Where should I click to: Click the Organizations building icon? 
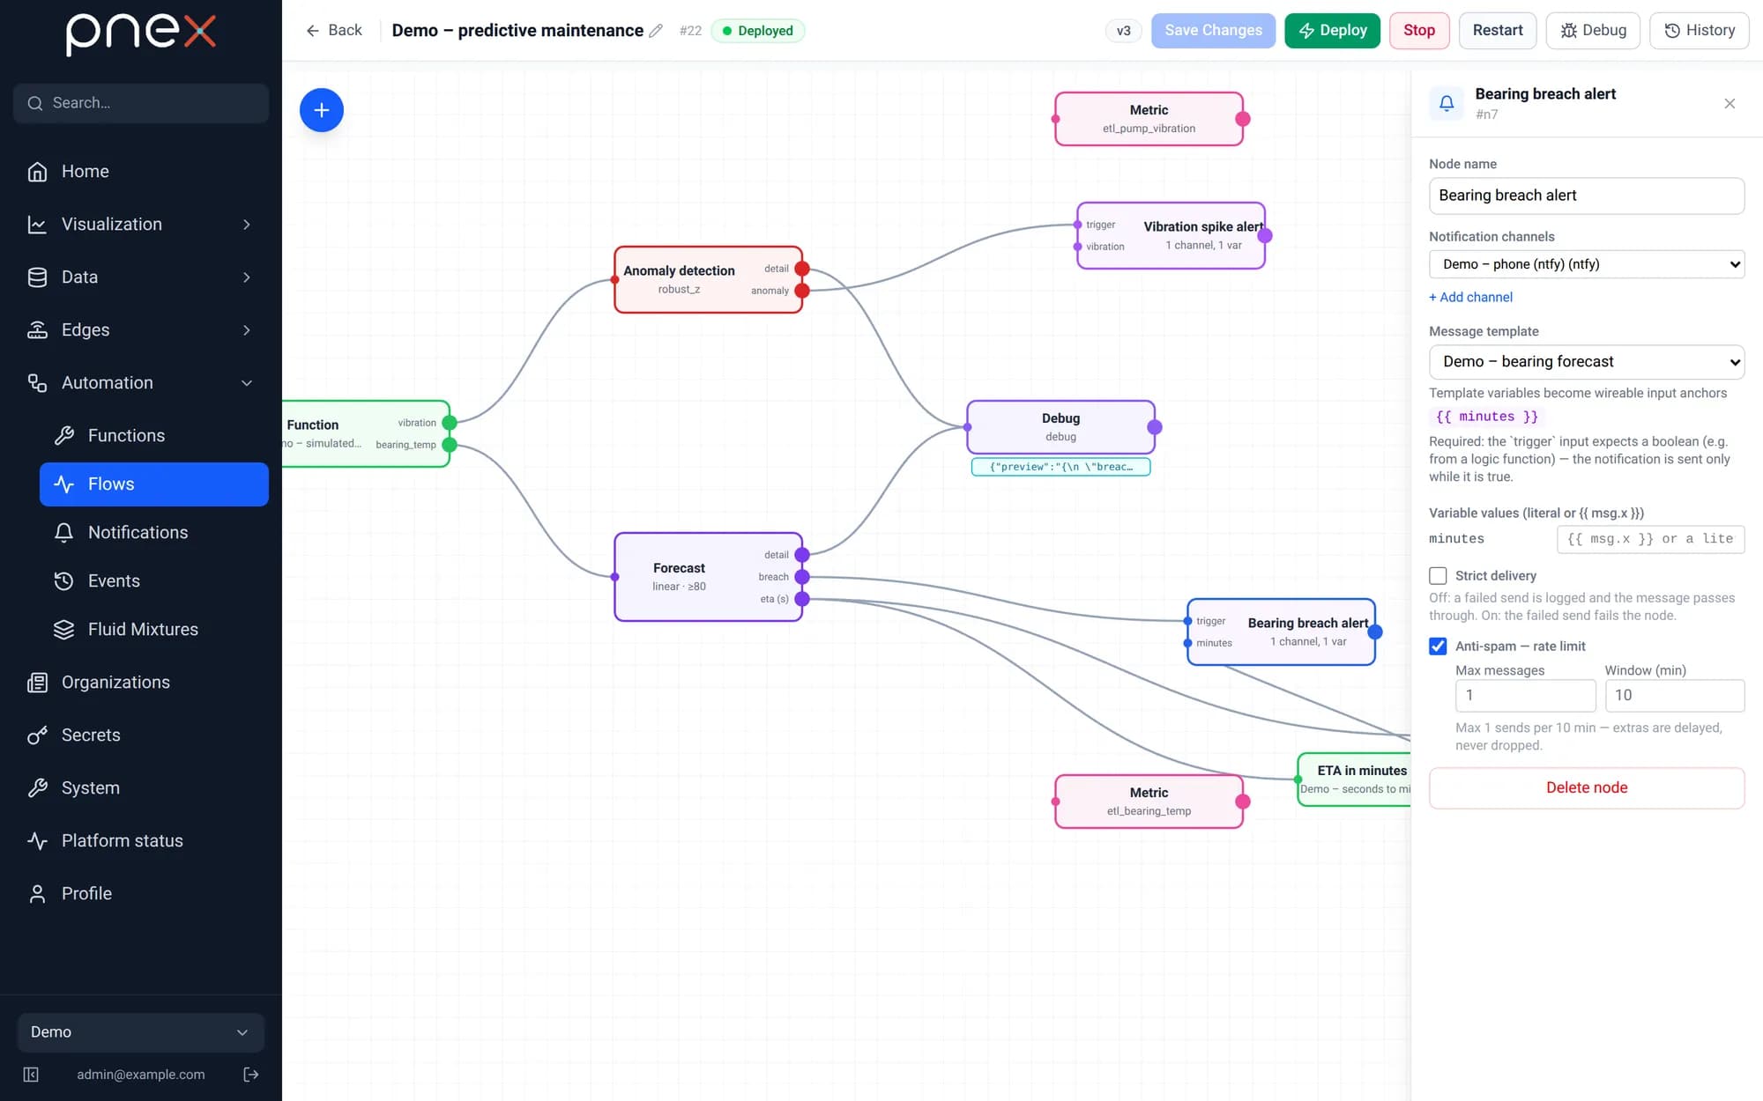37,683
